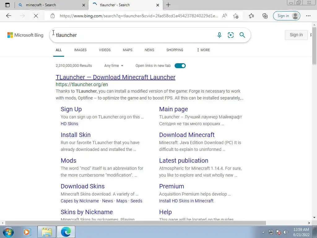The width and height of the screenshot is (317, 238).
Task: Open network tray icon
Action: point(271,232)
